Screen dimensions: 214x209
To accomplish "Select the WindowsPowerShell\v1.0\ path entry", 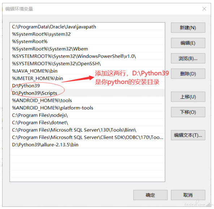I will pos(87,56).
